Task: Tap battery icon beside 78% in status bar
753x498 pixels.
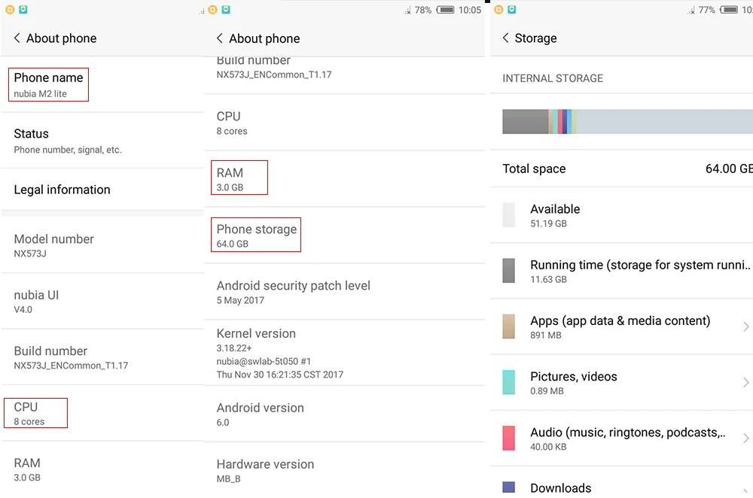Action: (445, 10)
